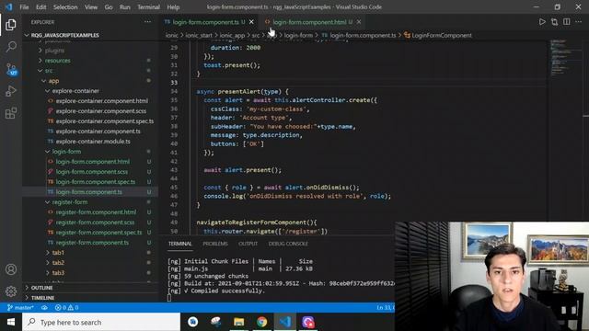The height and width of the screenshot is (331, 589).
Task: Open the Search view in activity bar
Action: (11, 47)
